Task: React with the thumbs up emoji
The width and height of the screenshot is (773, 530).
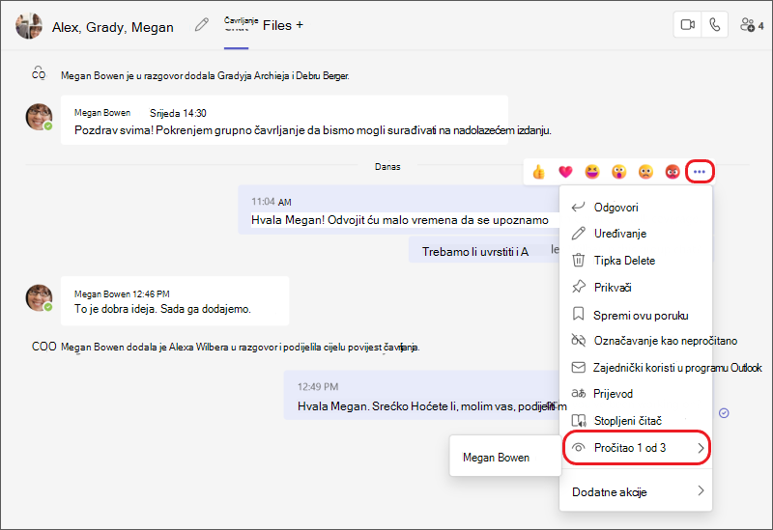Action: [538, 172]
